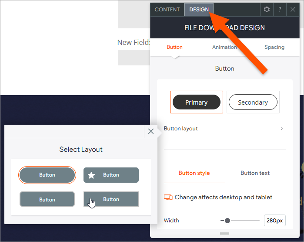This screenshot has height=242, width=304.
Task: Close the File Download Design panel
Action: [293, 10]
